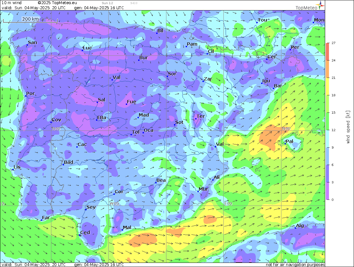Select the 'Tou' city label
The height and width of the screenshot is (267, 354).
point(262,20)
